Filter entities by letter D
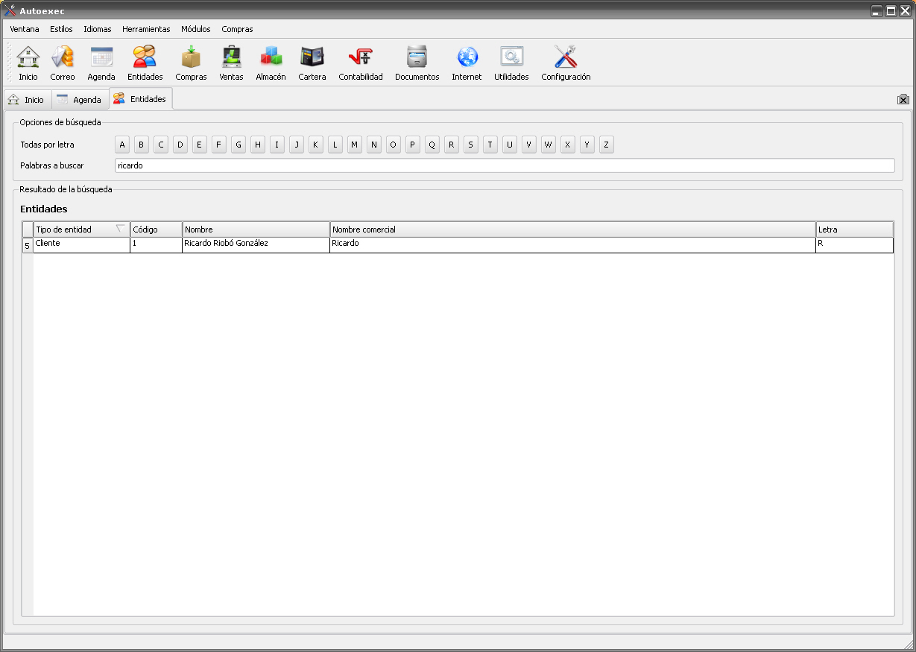 click(x=180, y=145)
